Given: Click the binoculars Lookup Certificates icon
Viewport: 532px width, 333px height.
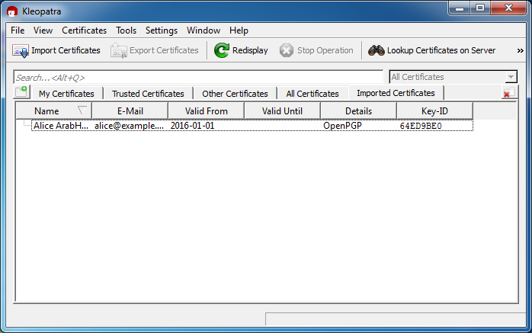Looking at the screenshot, I should point(377,50).
